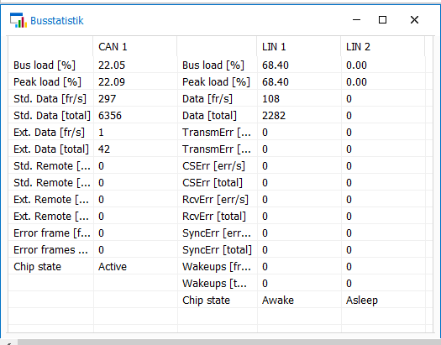This screenshot has height=345, width=441.
Task: Minimize the Busstatistik window
Action: tap(356, 20)
